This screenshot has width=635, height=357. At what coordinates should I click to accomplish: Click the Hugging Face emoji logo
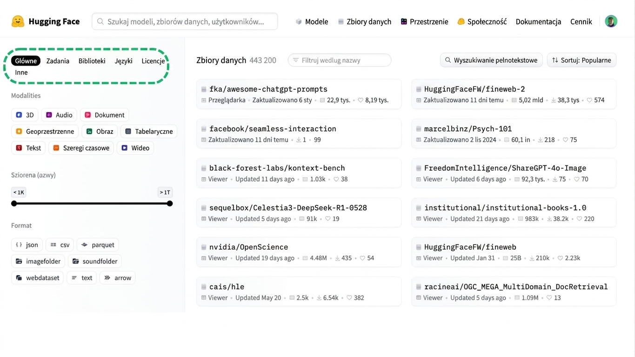(x=18, y=21)
